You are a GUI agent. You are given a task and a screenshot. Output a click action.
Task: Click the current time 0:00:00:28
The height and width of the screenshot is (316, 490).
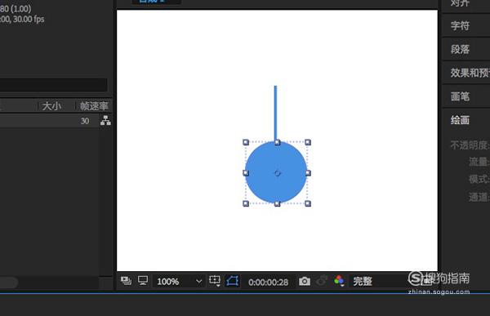[x=268, y=283]
